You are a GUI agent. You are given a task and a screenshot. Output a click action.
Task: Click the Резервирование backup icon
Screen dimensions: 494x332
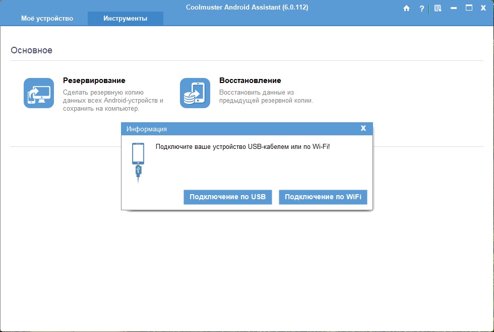click(39, 93)
